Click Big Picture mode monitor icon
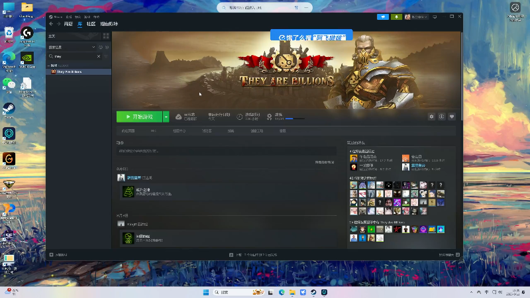 435,17
